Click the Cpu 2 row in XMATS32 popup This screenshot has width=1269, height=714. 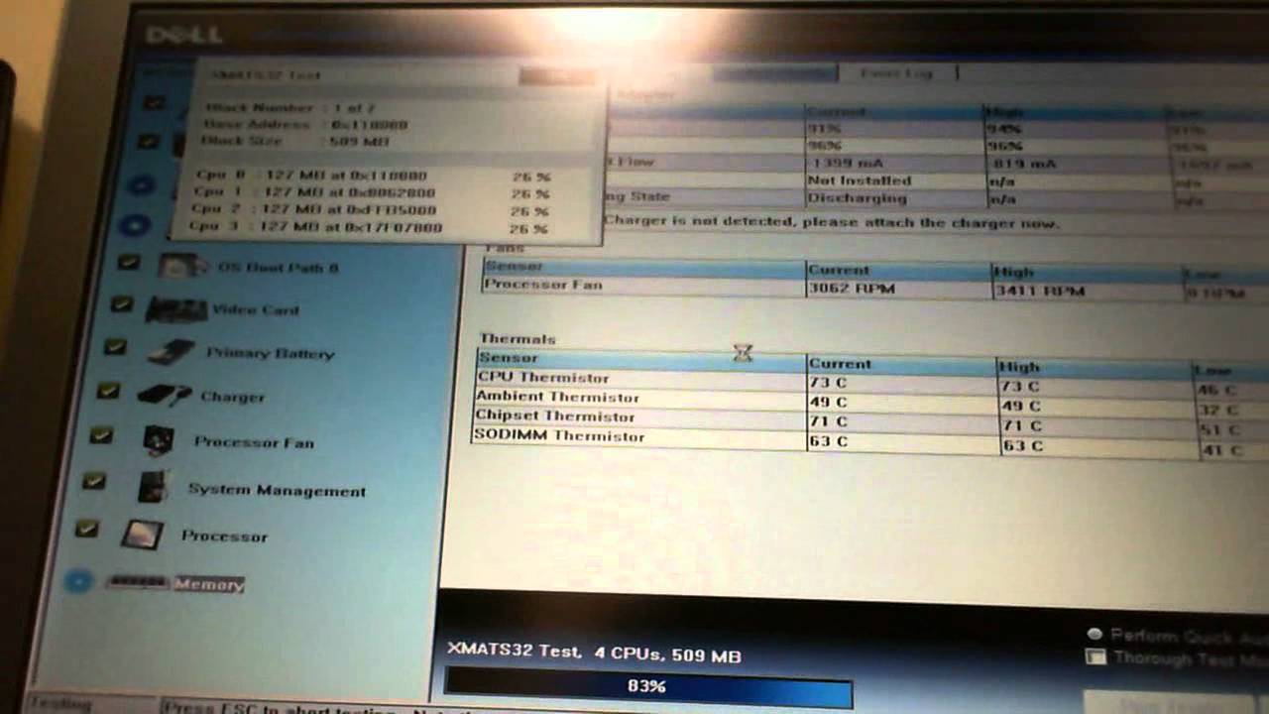371,210
